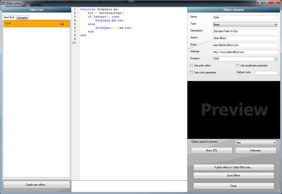
Task: Close the Effect editor via Close button
Action: tap(234, 186)
